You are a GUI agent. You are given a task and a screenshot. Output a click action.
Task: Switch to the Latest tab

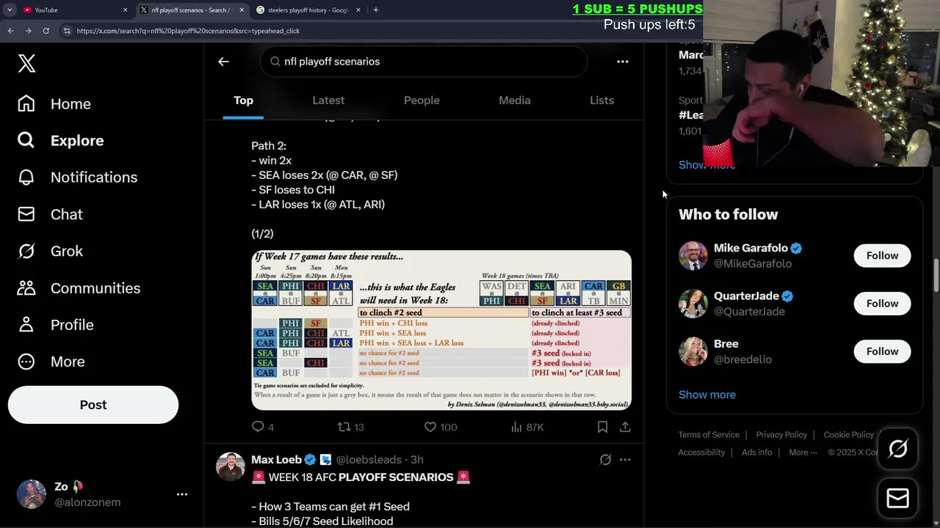(328, 100)
